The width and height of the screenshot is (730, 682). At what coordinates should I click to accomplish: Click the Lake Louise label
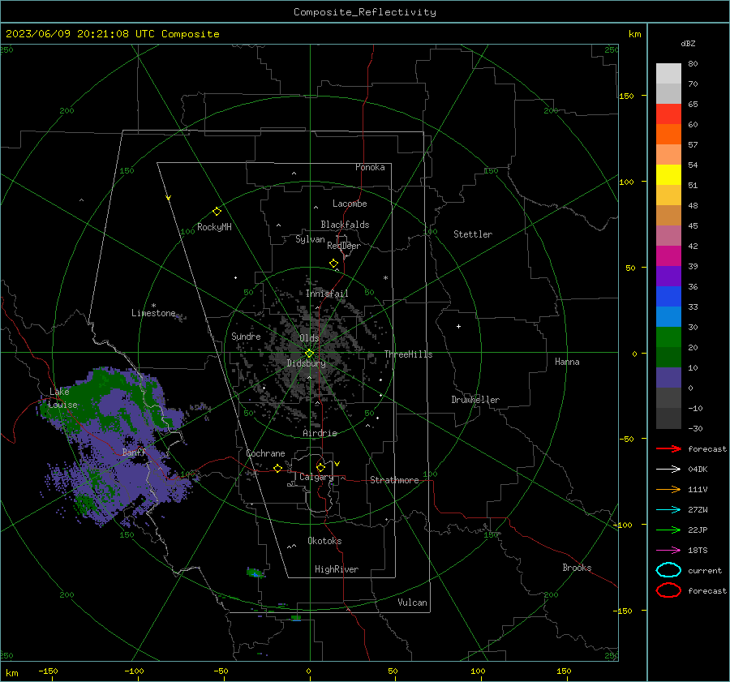coord(63,398)
